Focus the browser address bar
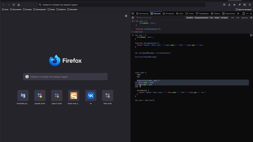This screenshot has width=253, height=142. (x=122, y=5)
